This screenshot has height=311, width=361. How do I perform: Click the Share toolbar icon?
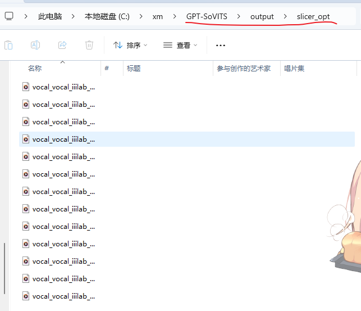(62, 45)
